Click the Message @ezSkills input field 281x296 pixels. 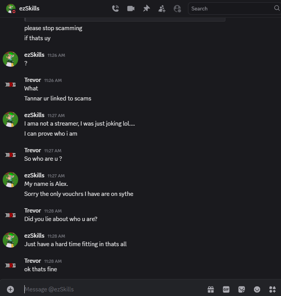click(113, 289)
